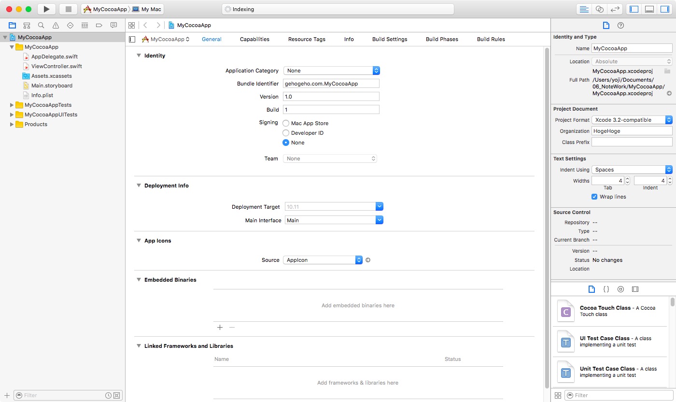Switch to the Assistant editor
The image size is (676, 402).
coord(599,9)
